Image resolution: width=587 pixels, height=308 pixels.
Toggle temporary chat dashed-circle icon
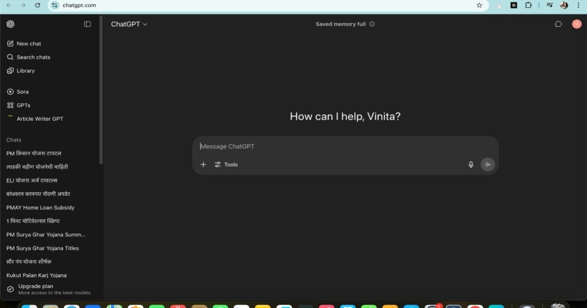tap(558, 24)
